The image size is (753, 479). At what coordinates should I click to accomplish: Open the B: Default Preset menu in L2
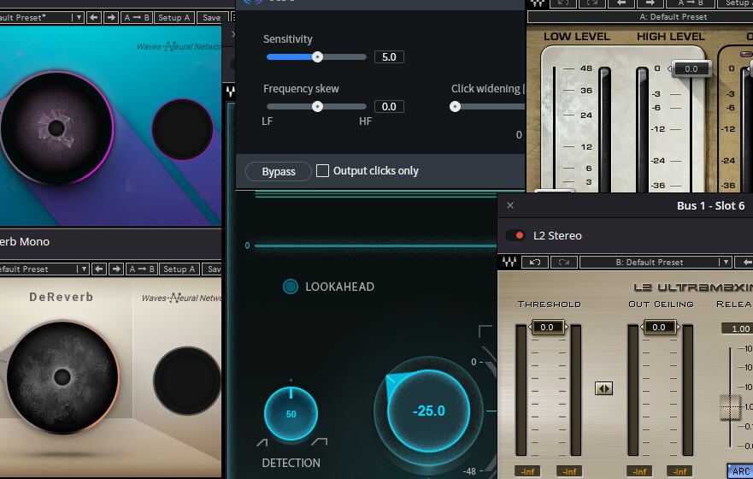click(650, 263)
